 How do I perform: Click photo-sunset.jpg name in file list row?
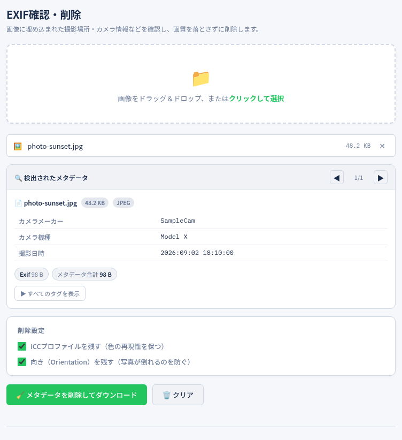[x=55, y=146]
